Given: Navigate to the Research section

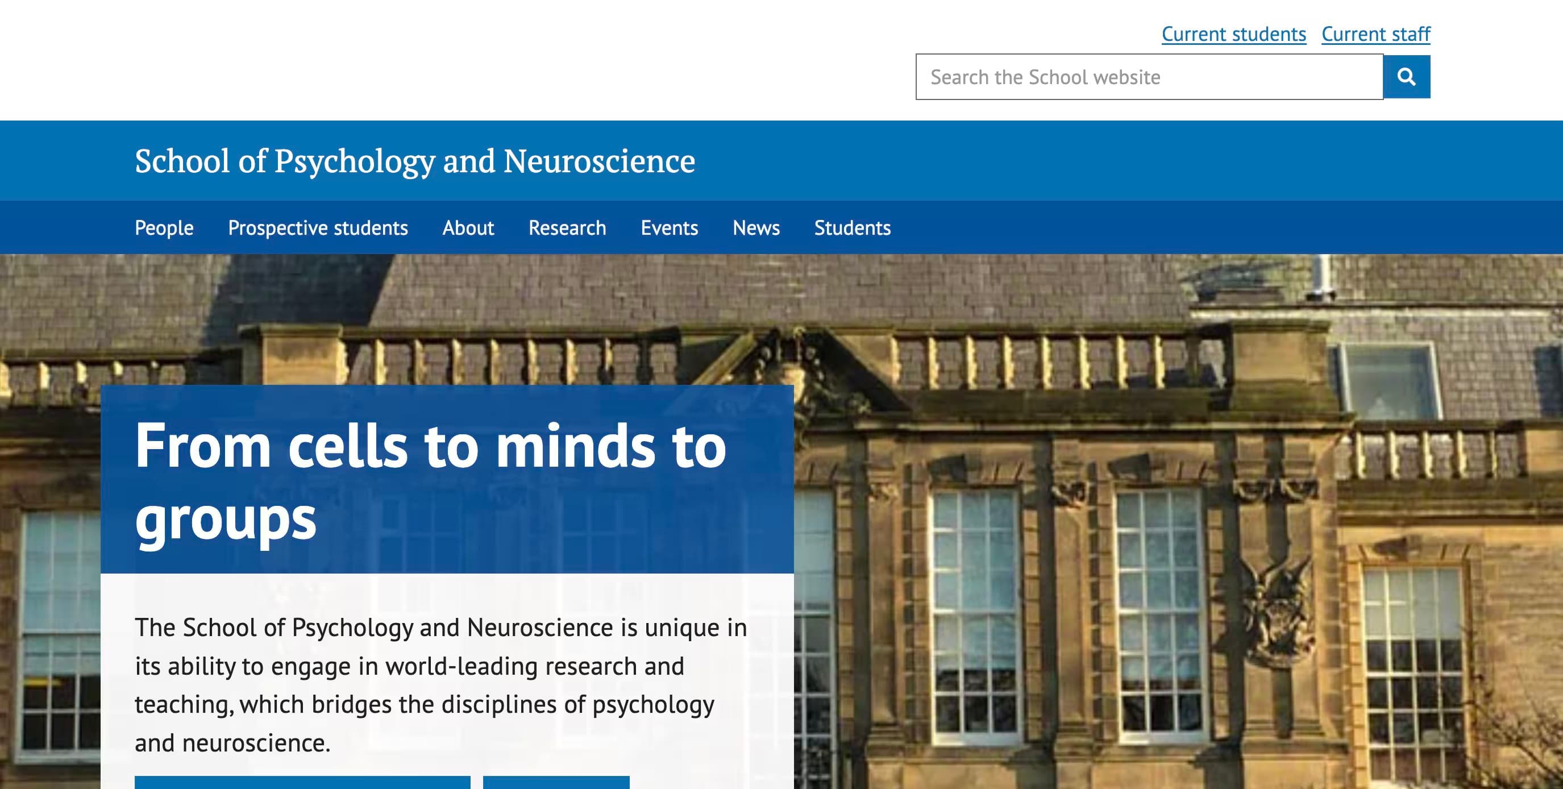Looking at the screenshot, I should click(x=567, y=227).
